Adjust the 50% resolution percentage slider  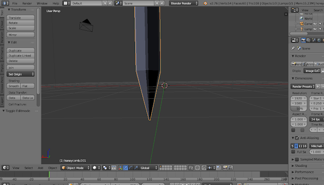299,108
